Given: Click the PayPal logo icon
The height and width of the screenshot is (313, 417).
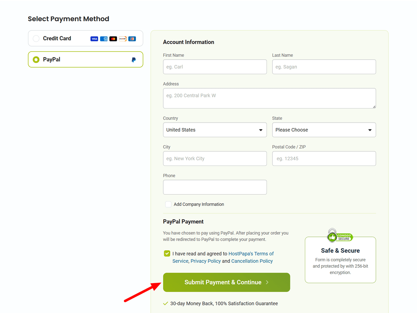Looking at the screenshot, I should pos(134,59).
